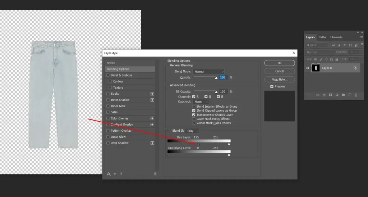Screen dimensions: 368x197
Task: Enable the Bevel & Emboss checkbox
Action: click(108, 75)
